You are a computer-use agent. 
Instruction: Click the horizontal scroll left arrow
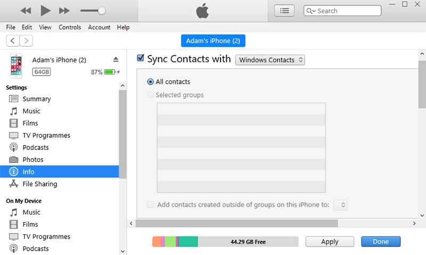click(131, 224)
